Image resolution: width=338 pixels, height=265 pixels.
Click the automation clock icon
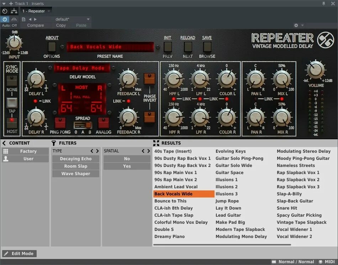click(5, 11)
